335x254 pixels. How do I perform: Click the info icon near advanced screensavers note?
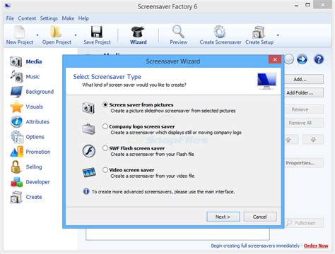click(86, 191)
